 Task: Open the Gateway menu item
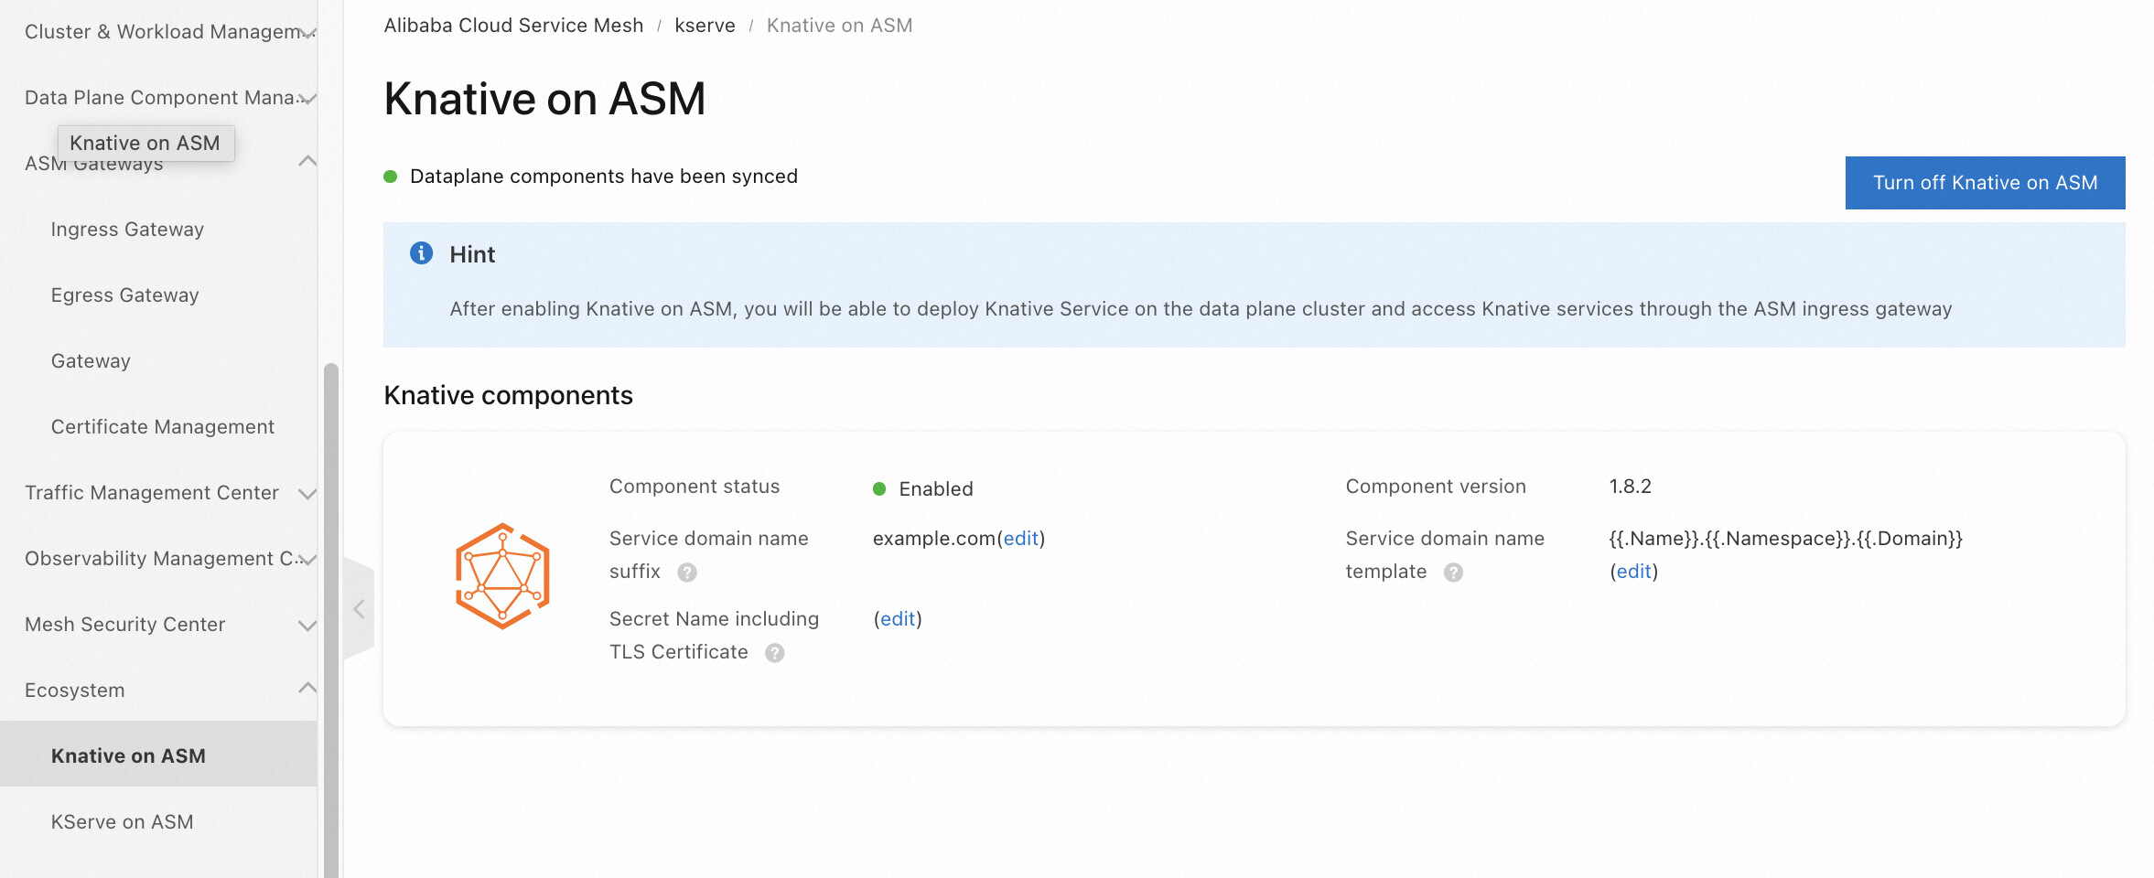91,361
